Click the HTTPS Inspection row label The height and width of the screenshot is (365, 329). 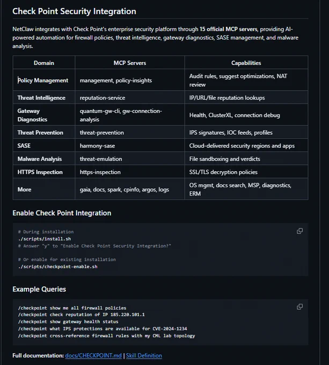40,172
